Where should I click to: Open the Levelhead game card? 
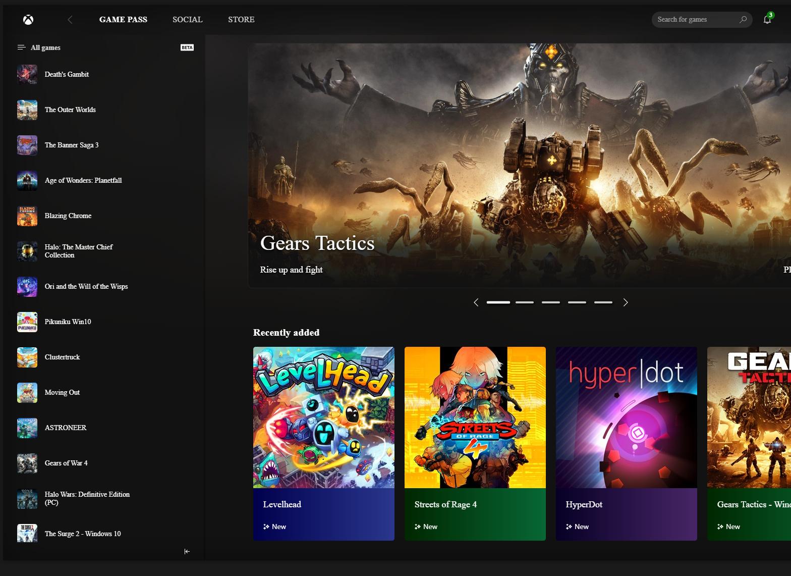tap(324, 444)
